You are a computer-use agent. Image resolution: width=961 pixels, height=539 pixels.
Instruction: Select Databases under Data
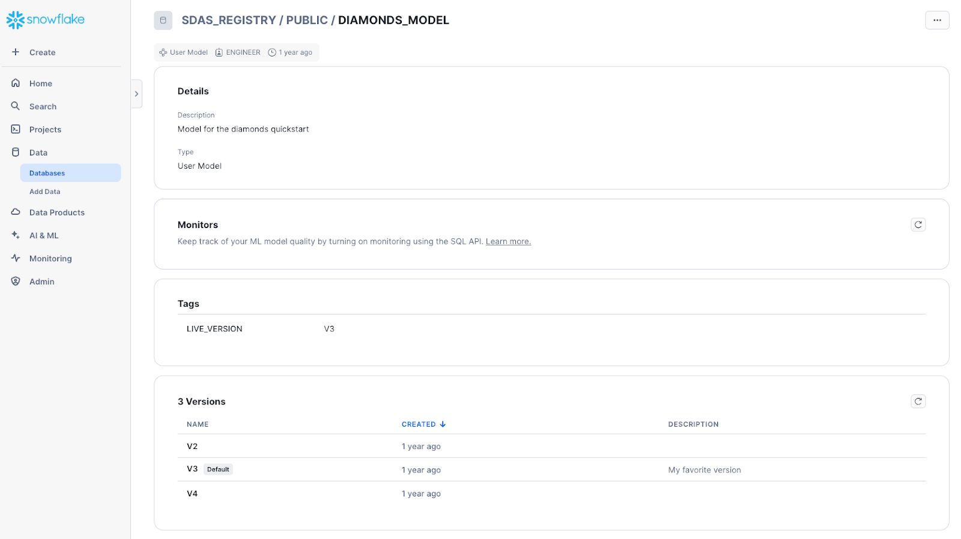[x=70, y=173]
